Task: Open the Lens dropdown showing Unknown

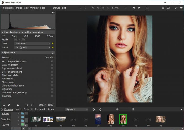Action: 32,43
